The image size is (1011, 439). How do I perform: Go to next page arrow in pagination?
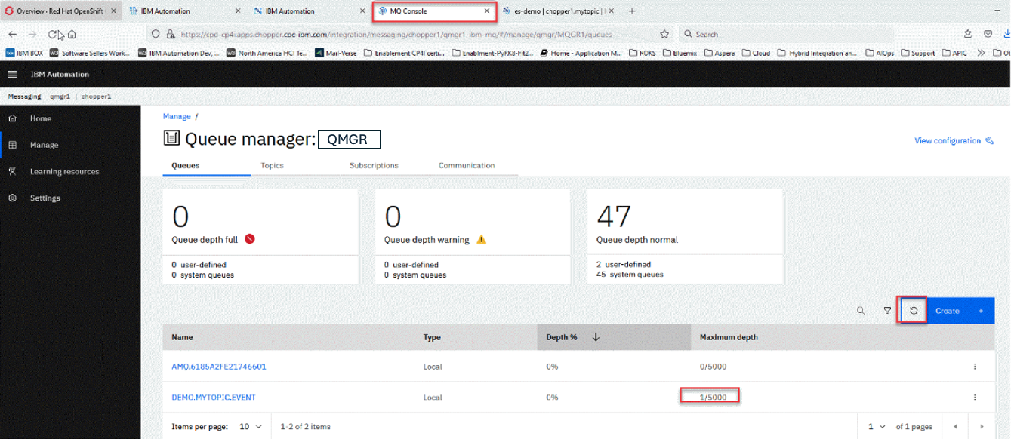[981, 427]
